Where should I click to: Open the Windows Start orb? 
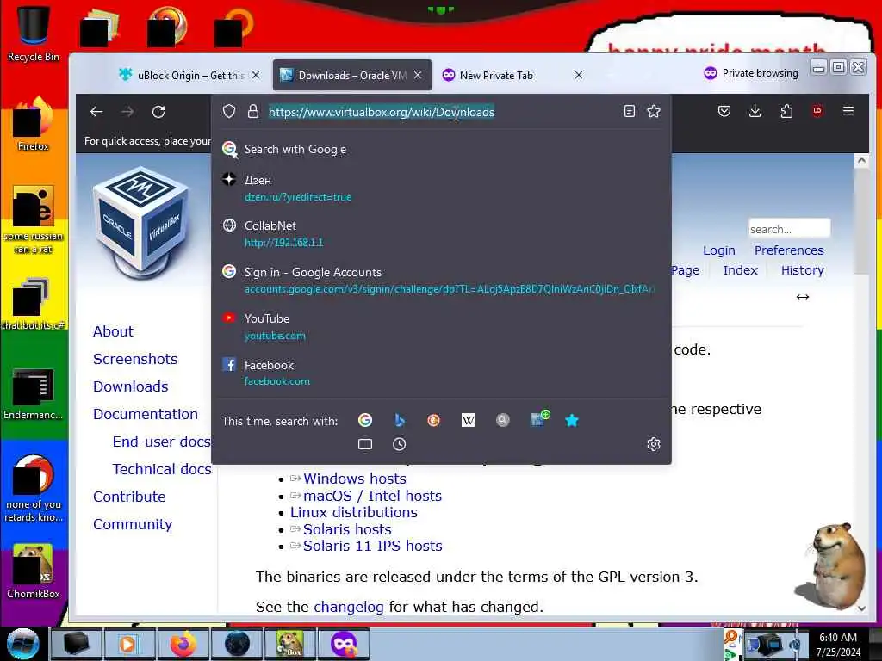[23, 644]
